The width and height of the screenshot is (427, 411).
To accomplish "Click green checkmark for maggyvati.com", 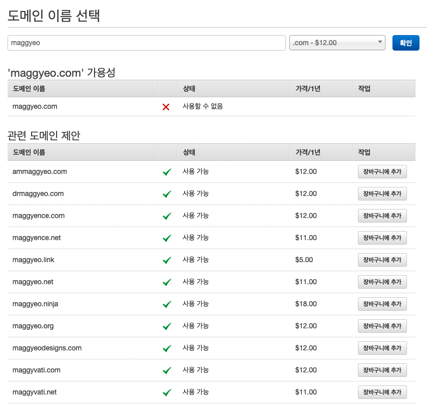I will click(x=167, y=370).
